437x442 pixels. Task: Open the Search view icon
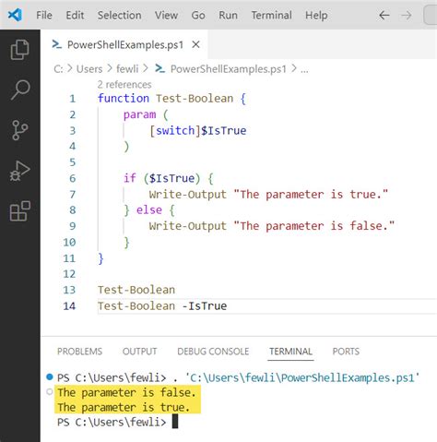coord(20,90)
